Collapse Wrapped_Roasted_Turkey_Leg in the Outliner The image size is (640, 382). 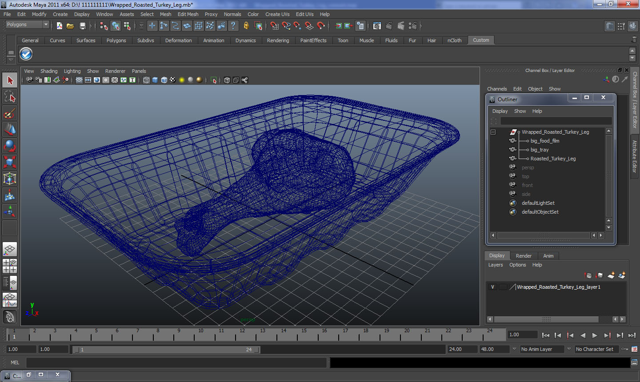(x=493, y=132)
